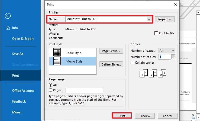
Task: Tick the Collate copies checkbox
Action: click(x=133, y=63)
